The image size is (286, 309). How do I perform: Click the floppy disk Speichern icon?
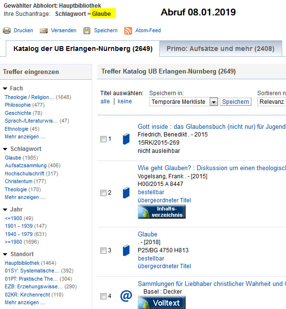pyautogui.click(x=87, y=31)
